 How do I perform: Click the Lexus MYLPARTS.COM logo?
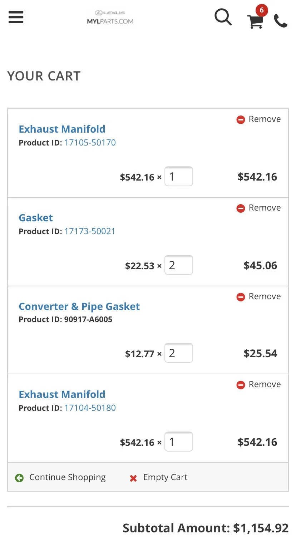110,18
